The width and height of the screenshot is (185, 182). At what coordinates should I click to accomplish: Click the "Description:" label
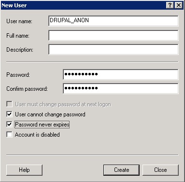point(20,50)
